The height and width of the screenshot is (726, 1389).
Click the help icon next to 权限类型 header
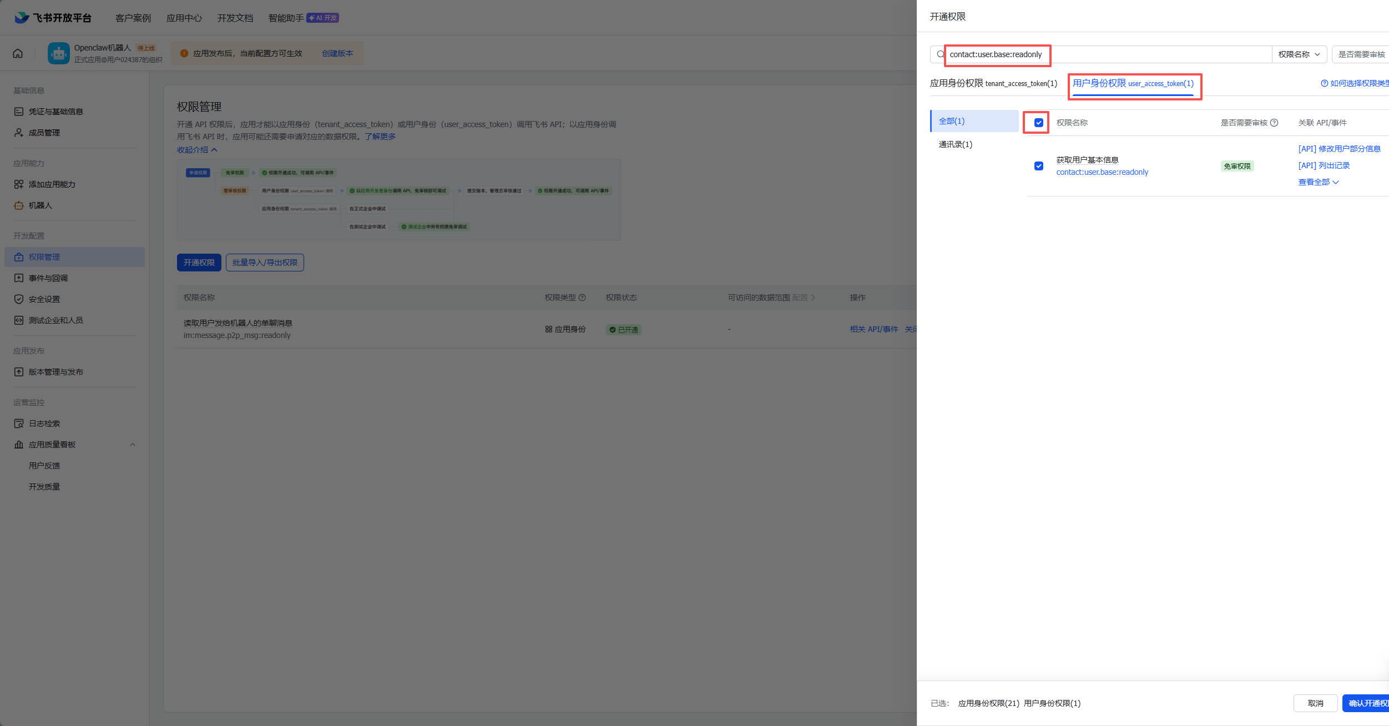[582, 298]
